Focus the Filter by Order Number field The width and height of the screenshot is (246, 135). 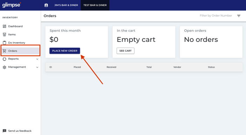tap(216, 16)
